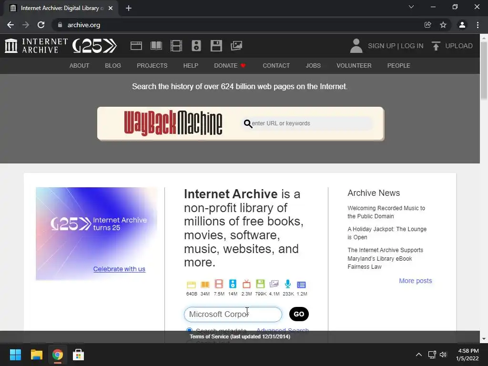Click the volume icon in system tray
This screenshot has width=488, height=366.
(443, 355)
